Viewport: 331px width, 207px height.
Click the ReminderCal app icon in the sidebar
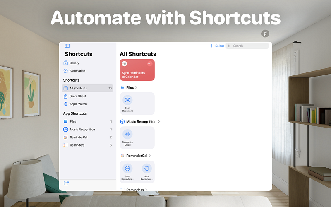click(x=66, y=137)
